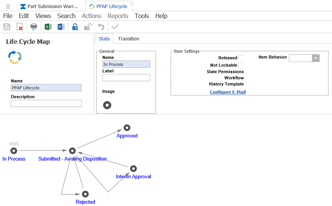Open the Views menu

pos(43,16)
